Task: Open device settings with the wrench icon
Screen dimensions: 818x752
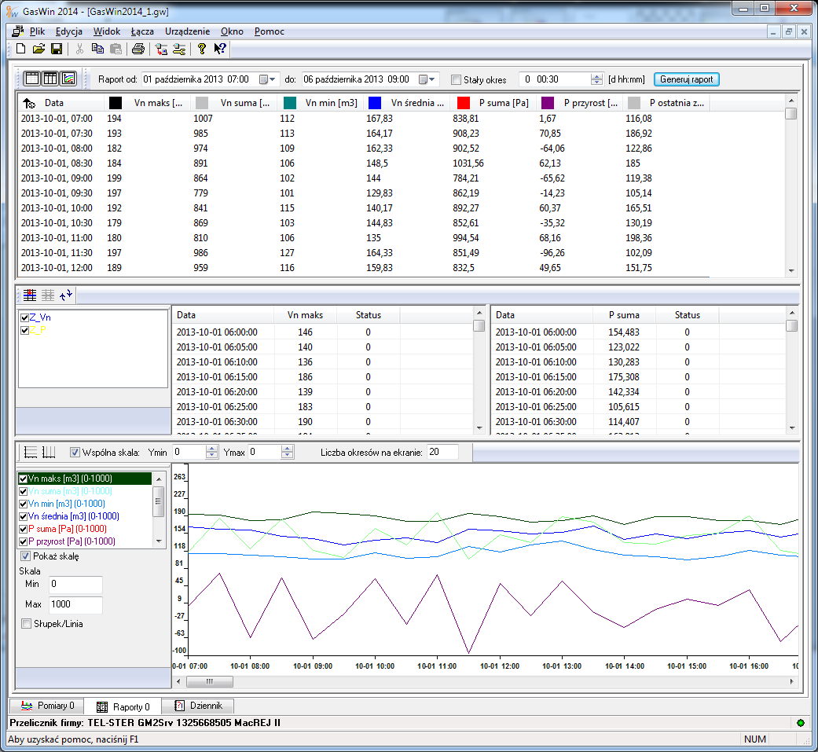Action: pyautogui.click(x=179, y=49)
